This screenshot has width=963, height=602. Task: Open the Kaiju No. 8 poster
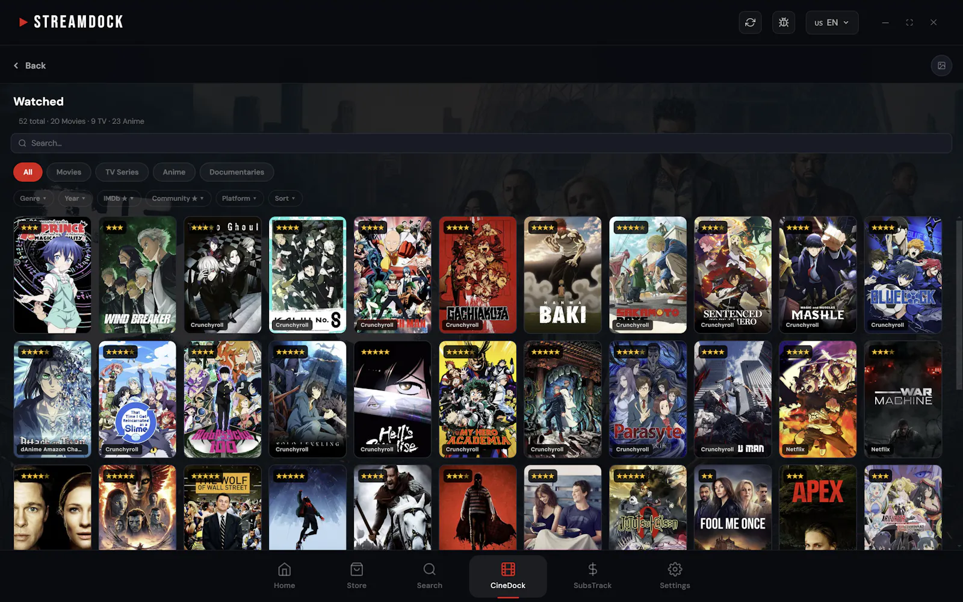pos(308,275)
